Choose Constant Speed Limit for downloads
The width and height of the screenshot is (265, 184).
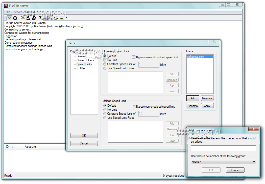pyautogui.click(x=105, y=64)
